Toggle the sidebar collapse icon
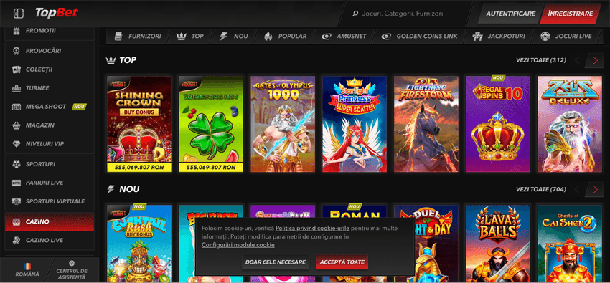 pyautogui.click(x=18, y=14)
